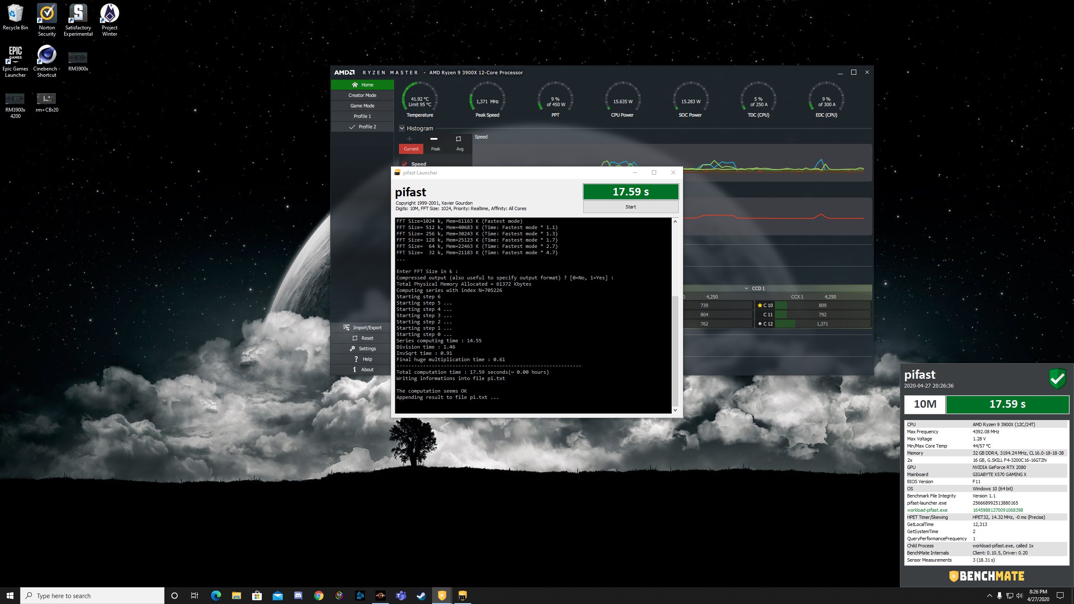1074x604 pixels.
Task: Click the green shield checkmark in BenchMate panel
Action: [1057, 379]
